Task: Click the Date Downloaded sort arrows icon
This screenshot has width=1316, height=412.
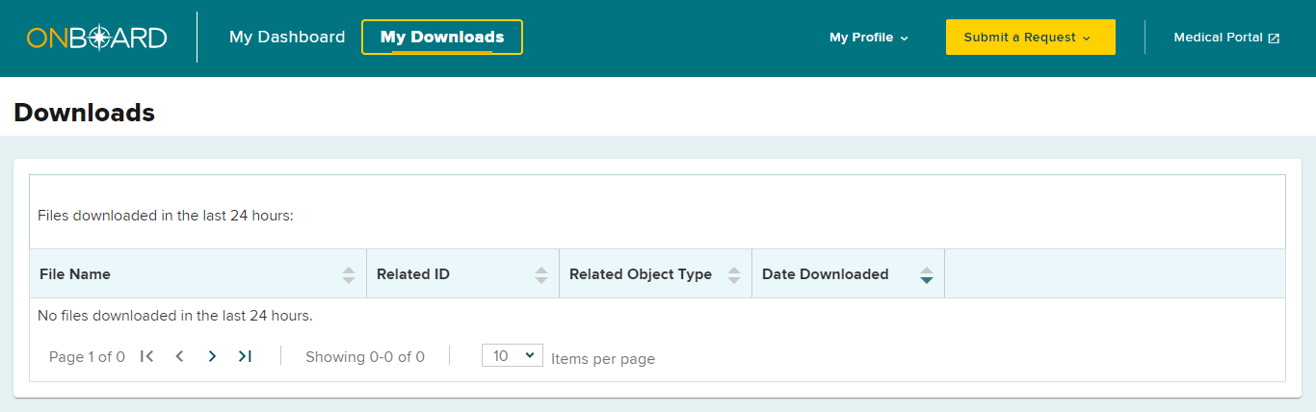Action: pyautogui.click(x=927, y=274)
